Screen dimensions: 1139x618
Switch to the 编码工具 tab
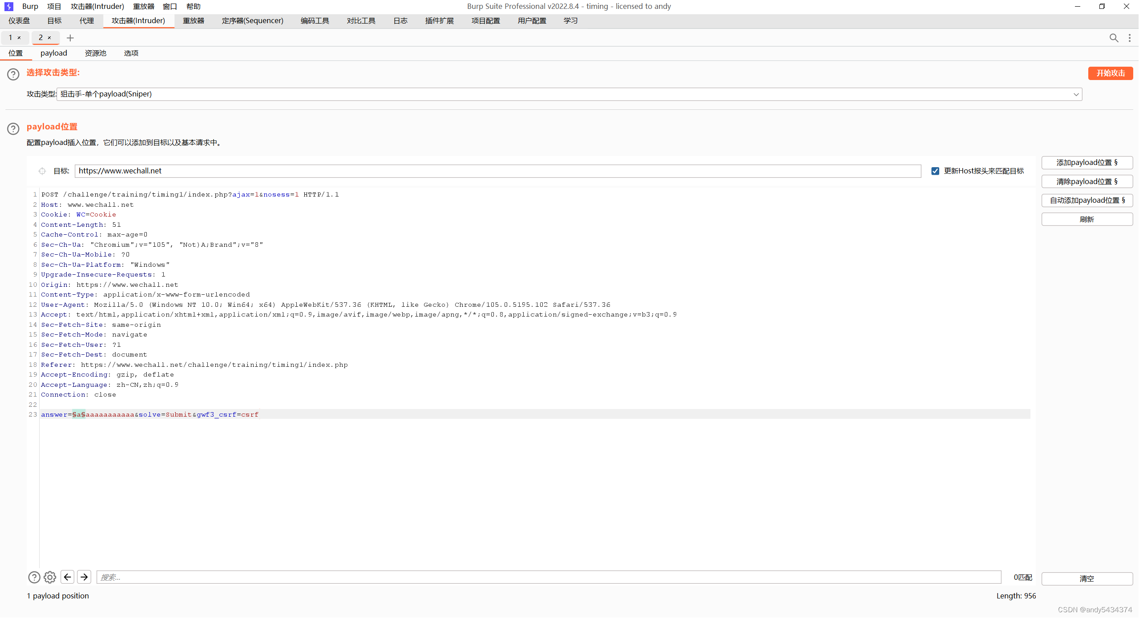pos(315,21)
